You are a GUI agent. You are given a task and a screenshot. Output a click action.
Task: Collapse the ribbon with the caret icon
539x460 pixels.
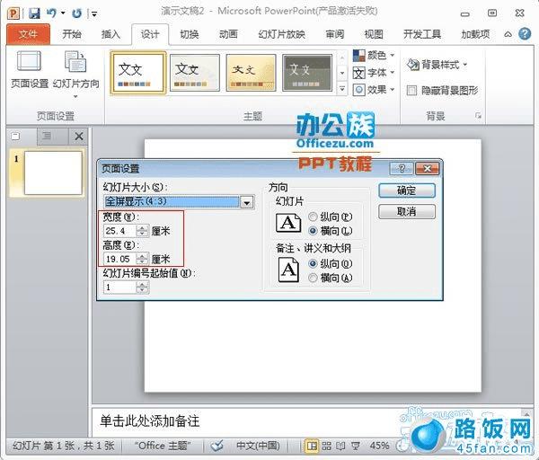click(x=508, y=34)
